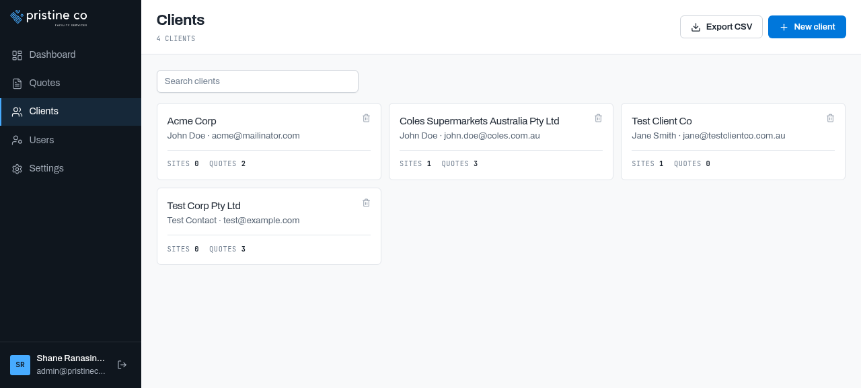Export the client list as CSV
The height and width of the screenshot is (388, 861).
click(x=721, y=27)
